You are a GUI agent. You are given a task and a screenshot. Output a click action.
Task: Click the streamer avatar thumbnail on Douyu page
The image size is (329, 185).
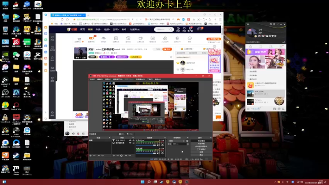coord(80,53)
